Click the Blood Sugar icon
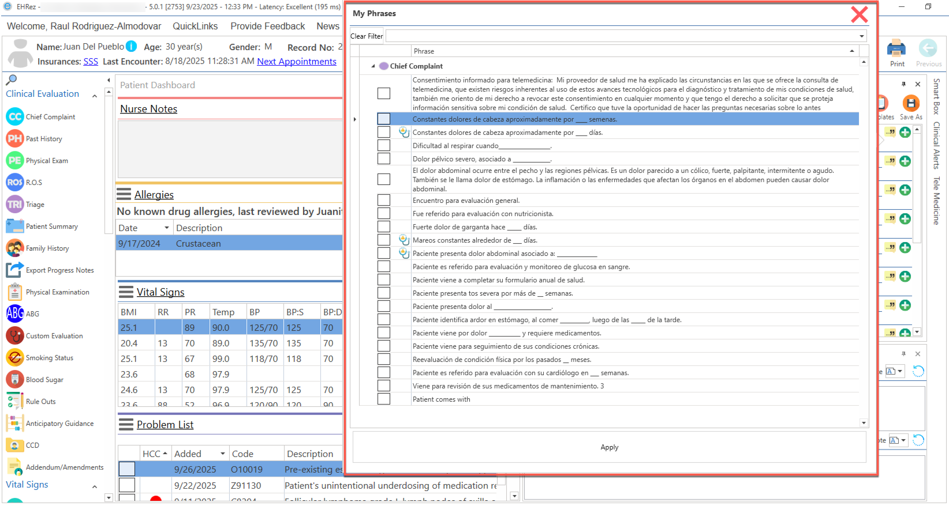Image resolution: width=949 pixels, height=506 pixels. (x=15, y=379)
